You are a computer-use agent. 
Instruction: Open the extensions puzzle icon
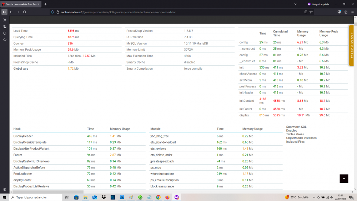tap(346, 12)
